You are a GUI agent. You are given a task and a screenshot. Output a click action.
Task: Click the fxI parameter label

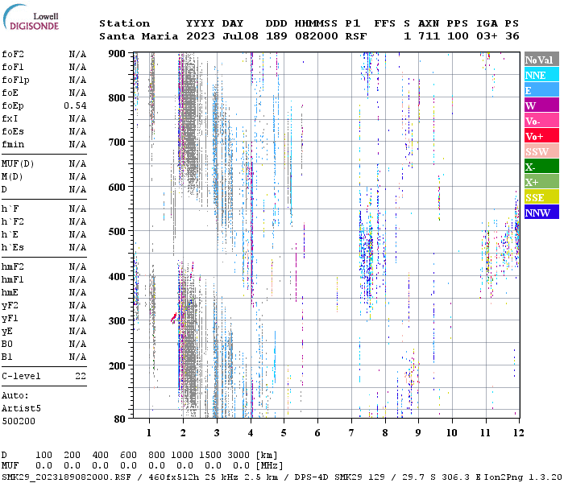pos(10,118)
